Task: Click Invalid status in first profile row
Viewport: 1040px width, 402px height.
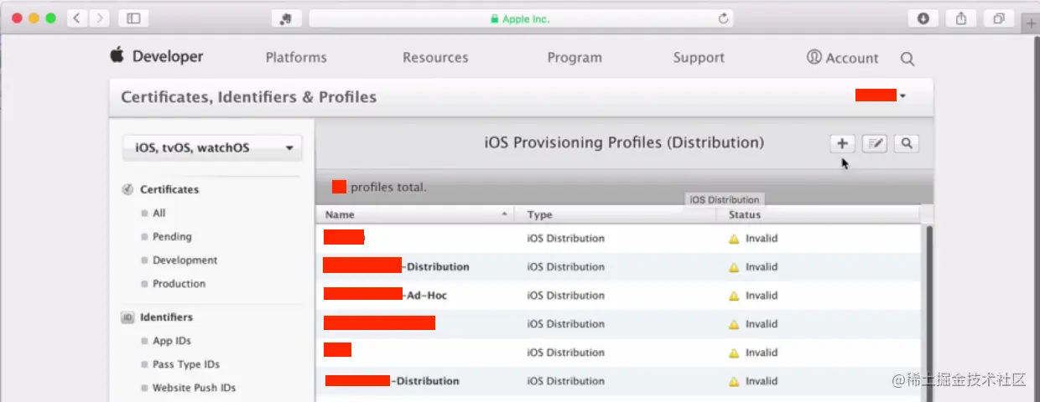Action: point(762,239)
